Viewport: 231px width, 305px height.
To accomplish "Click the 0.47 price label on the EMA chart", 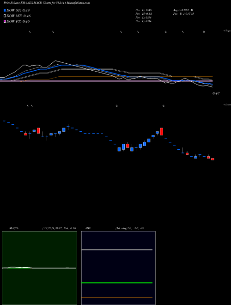I will [216, 93].
